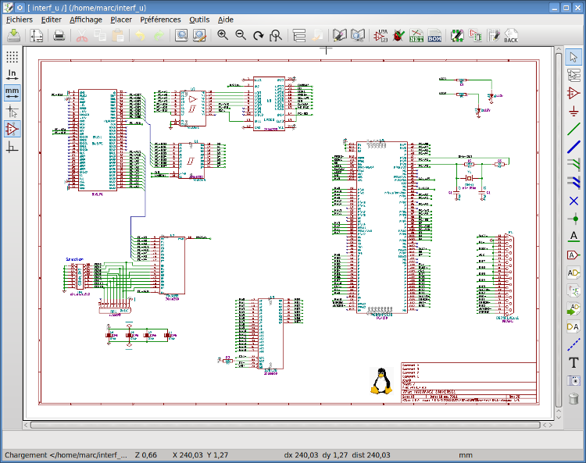Open the Fichiers menu
Viewport: 586px width, 463px height.
coord(20,20)
